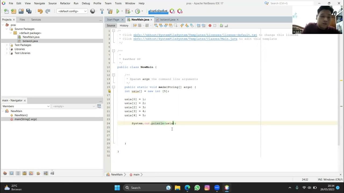
Task: Click Next Bookmark icon in editor toolbar
Action: click(x=187, y=25)
